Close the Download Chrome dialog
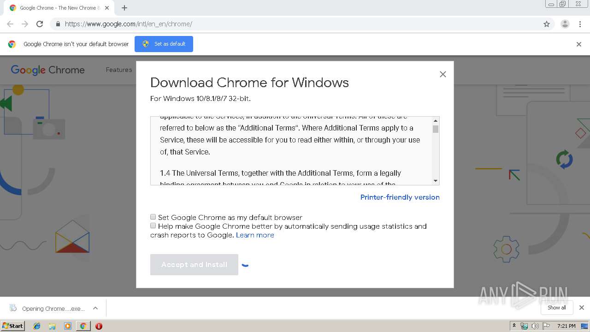Image resolution: width=590 pixels, height=332 pixels. pos(443,74)
